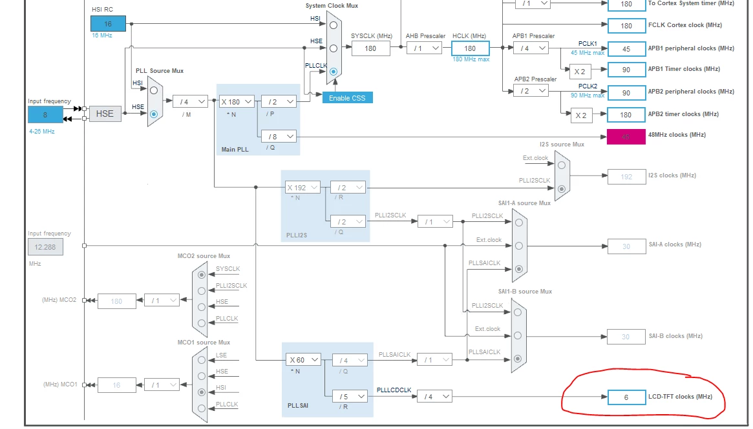Click the HCLK (MHz) value field

pyautogui.click(x=470, y=48)
